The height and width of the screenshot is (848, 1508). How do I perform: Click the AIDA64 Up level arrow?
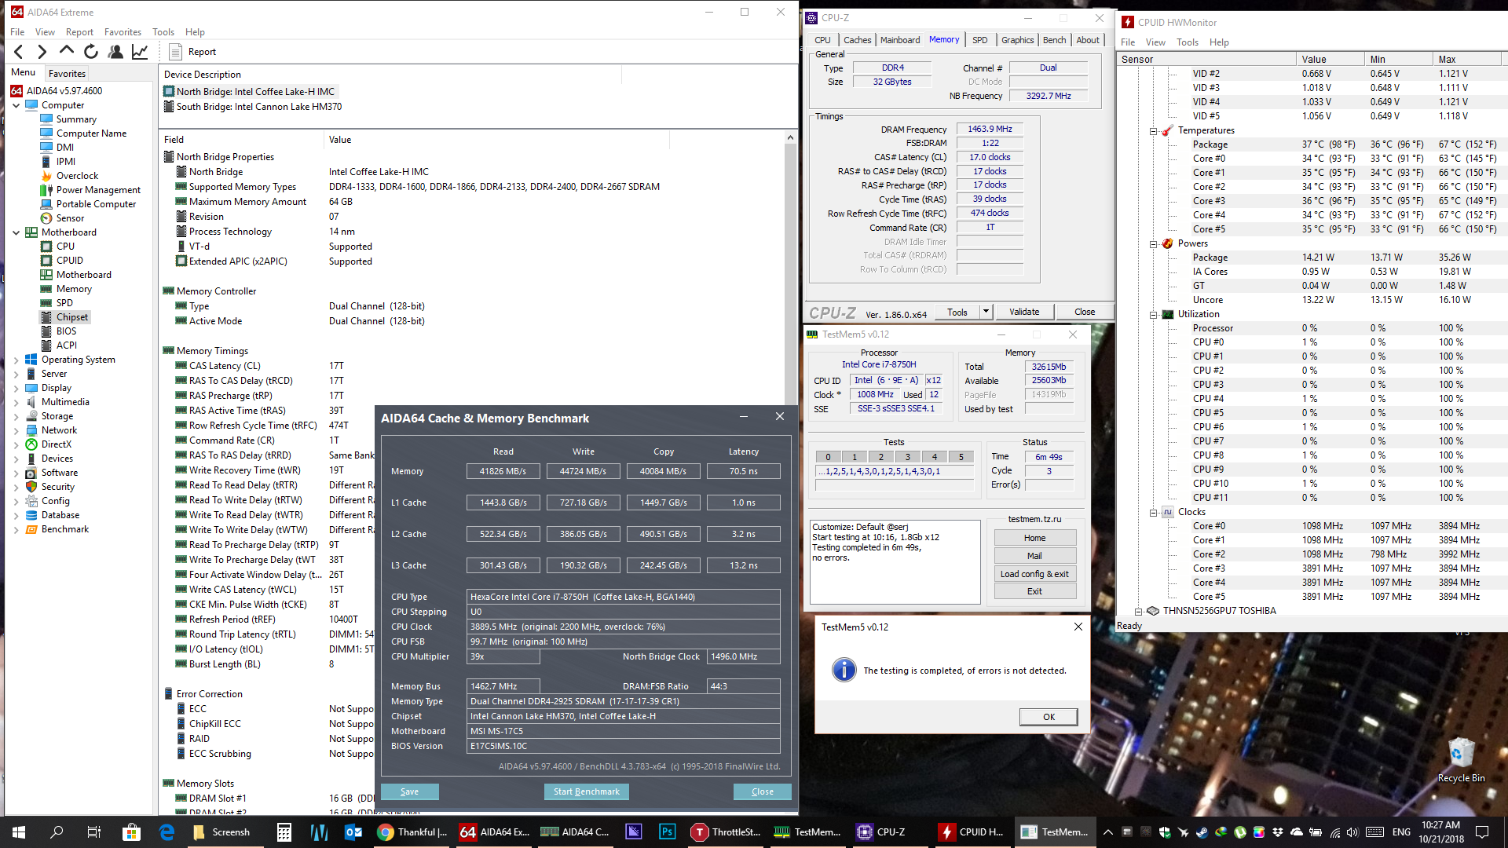coord(67,52)
